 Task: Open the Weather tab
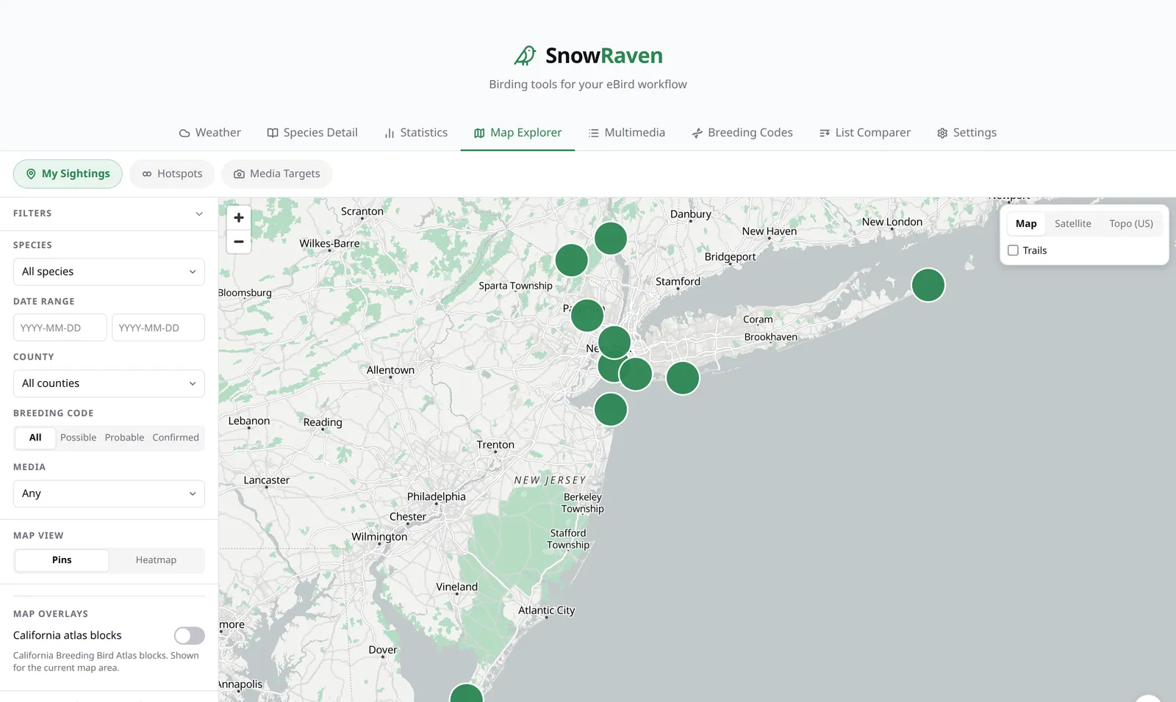(209, 133)
